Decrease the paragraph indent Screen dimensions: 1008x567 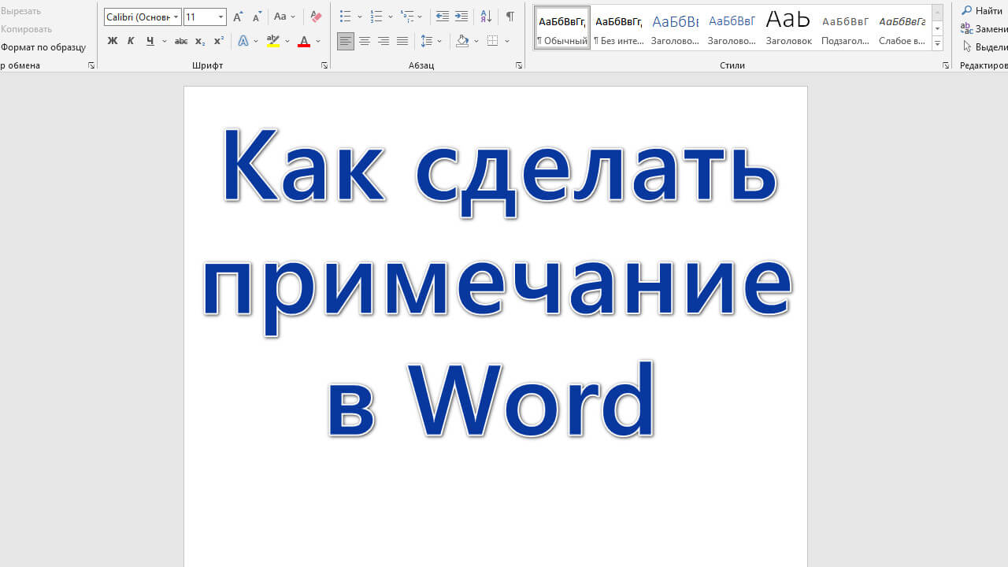pos(443,17)
